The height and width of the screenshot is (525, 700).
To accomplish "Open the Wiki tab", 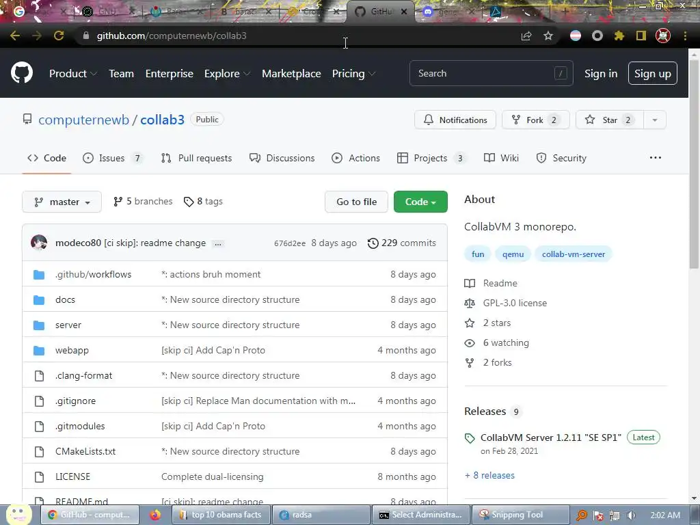I will [x=501, y=158].
